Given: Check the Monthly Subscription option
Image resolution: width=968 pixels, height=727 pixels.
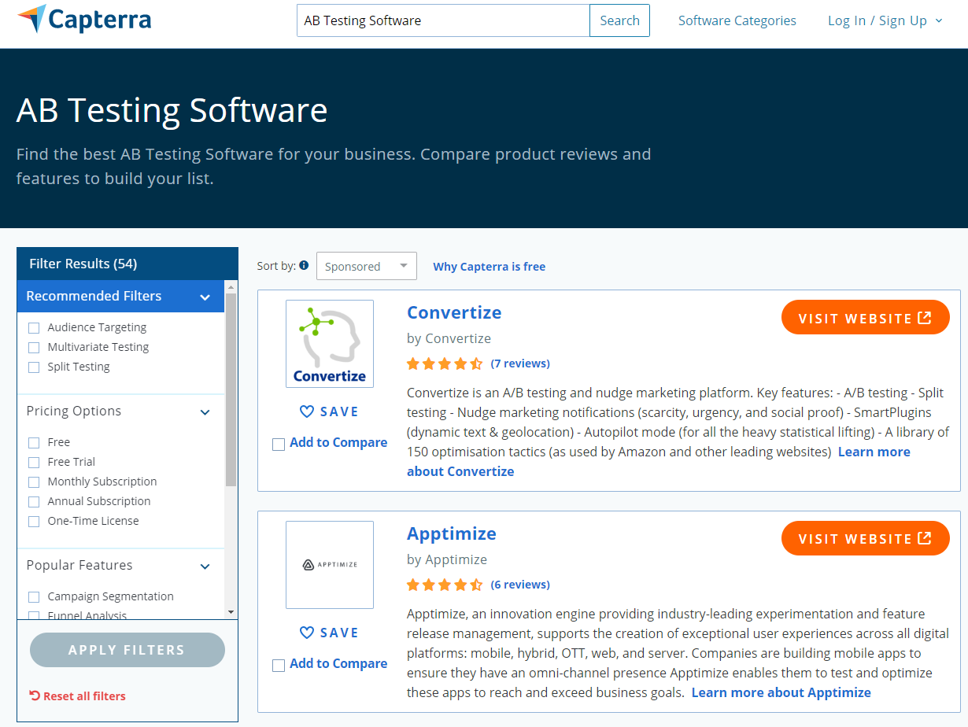Looking at the screenshot, I should [34, 482].
